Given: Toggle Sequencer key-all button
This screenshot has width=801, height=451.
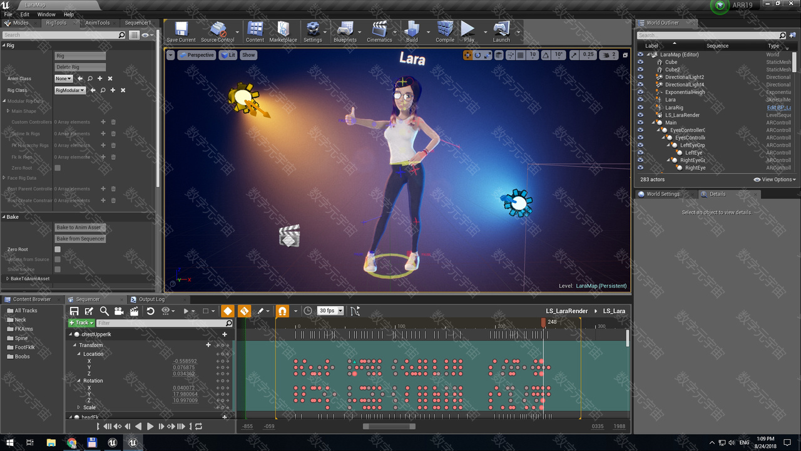Looking at the screenshot, I should coord(244,311).
